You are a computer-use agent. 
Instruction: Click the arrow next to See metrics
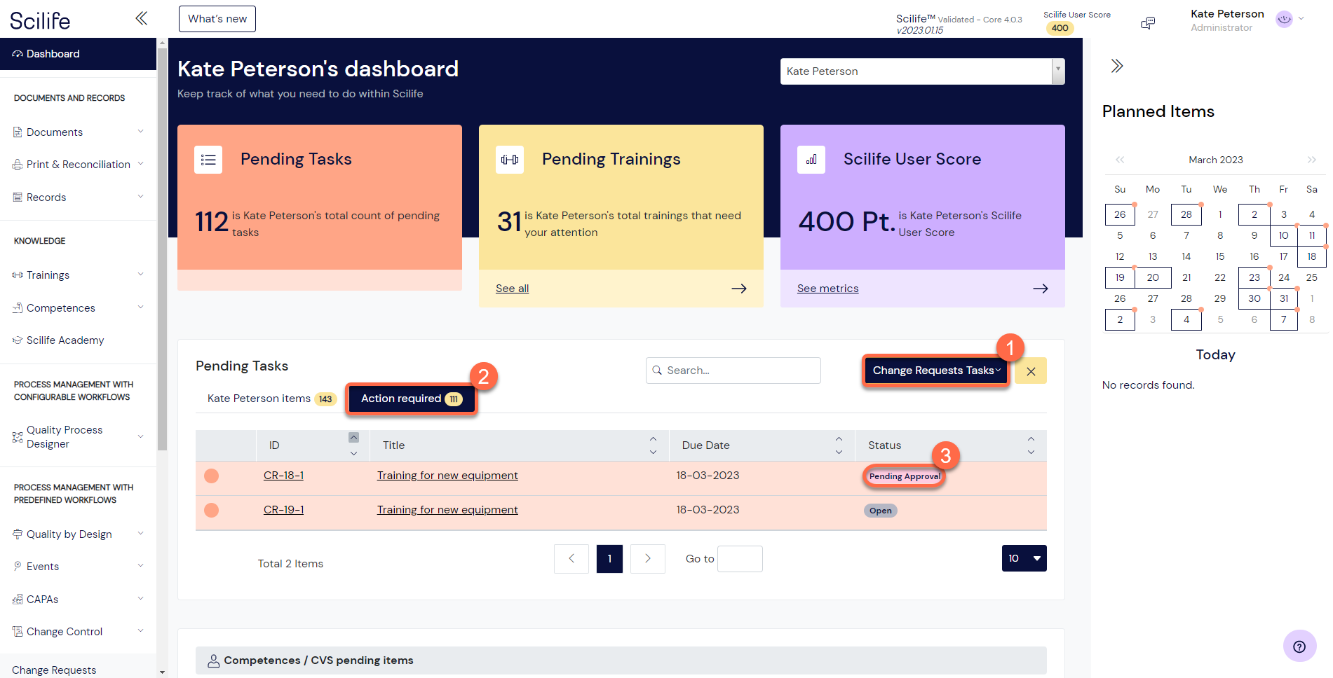pos(1041,289)
